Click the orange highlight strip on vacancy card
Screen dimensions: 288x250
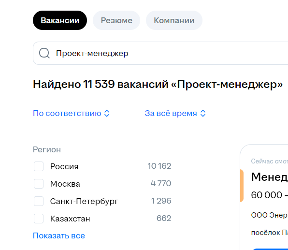tap(242, 186)
